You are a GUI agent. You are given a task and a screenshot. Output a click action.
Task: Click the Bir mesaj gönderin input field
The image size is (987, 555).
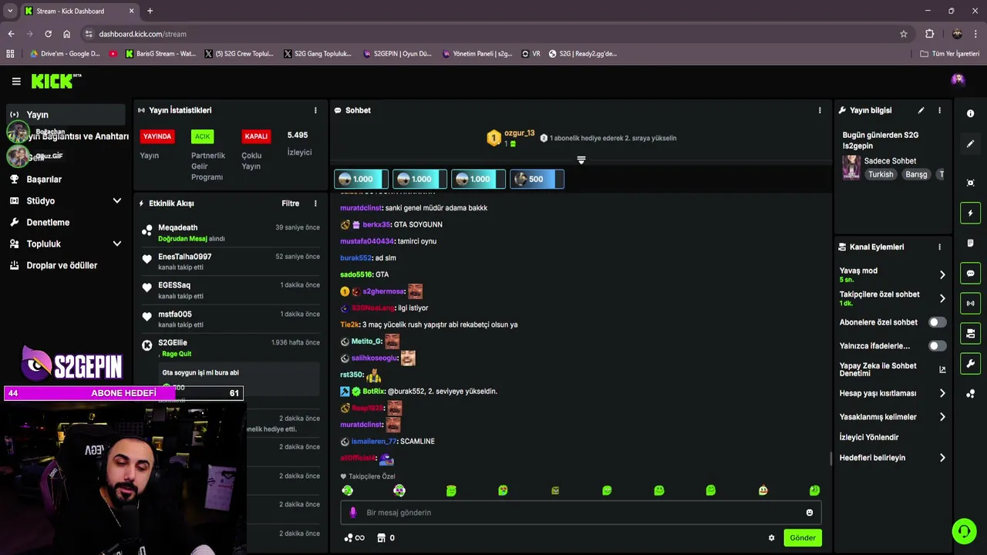tap(581, 513)
